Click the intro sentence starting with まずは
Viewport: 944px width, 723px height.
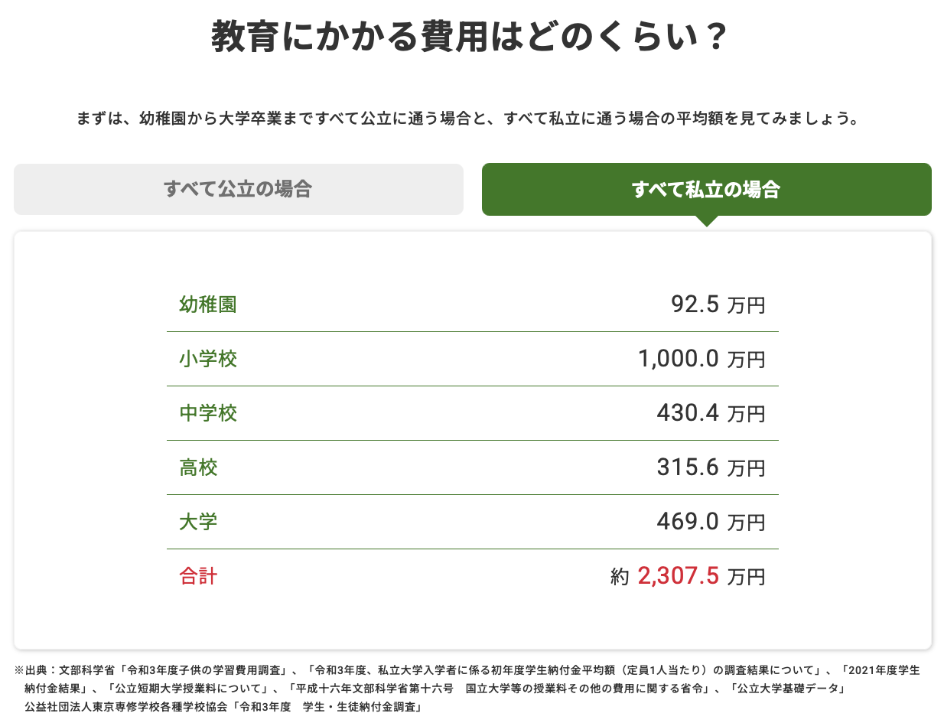[471, 119]
